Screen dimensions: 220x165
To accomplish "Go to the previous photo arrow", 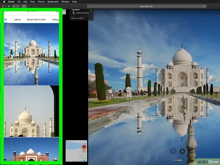I will tap(173, 151).
